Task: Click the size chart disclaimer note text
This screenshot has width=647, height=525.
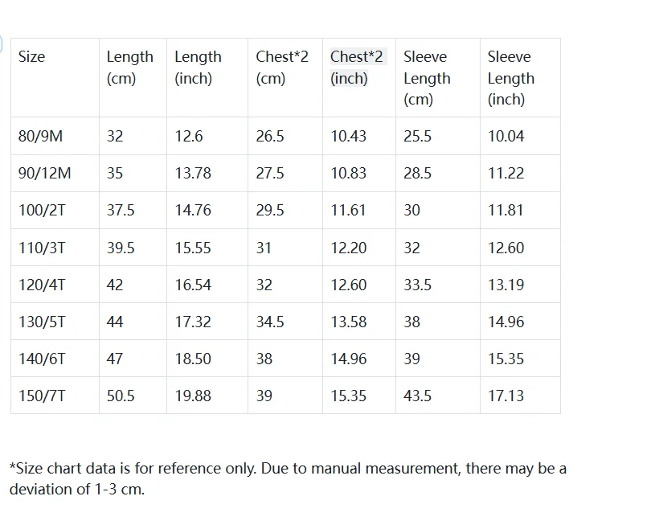Action: (x=288, y=478)
